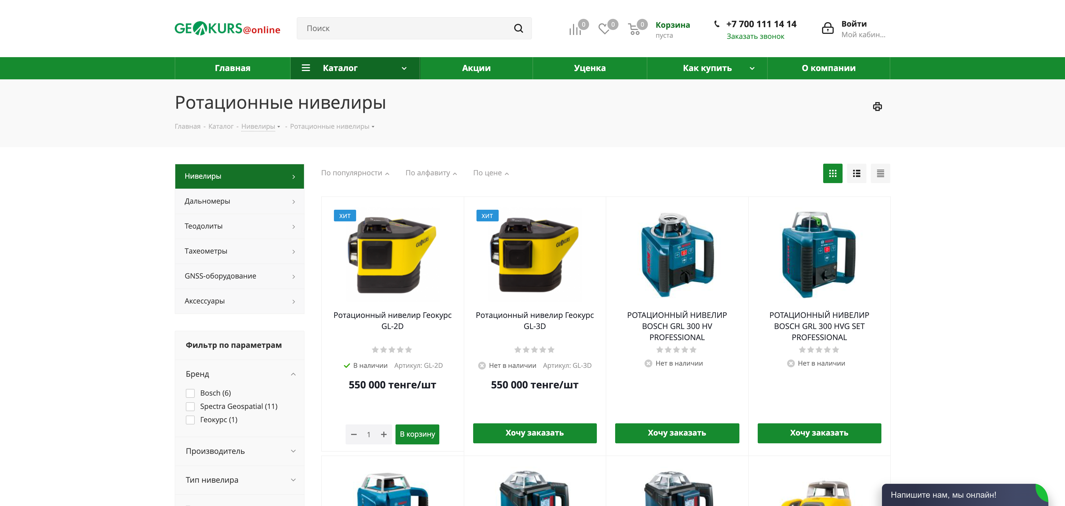Select Аксессуары in sidebar categories
The width and height of the screenshot is (1065, 506).
(239, 301)
